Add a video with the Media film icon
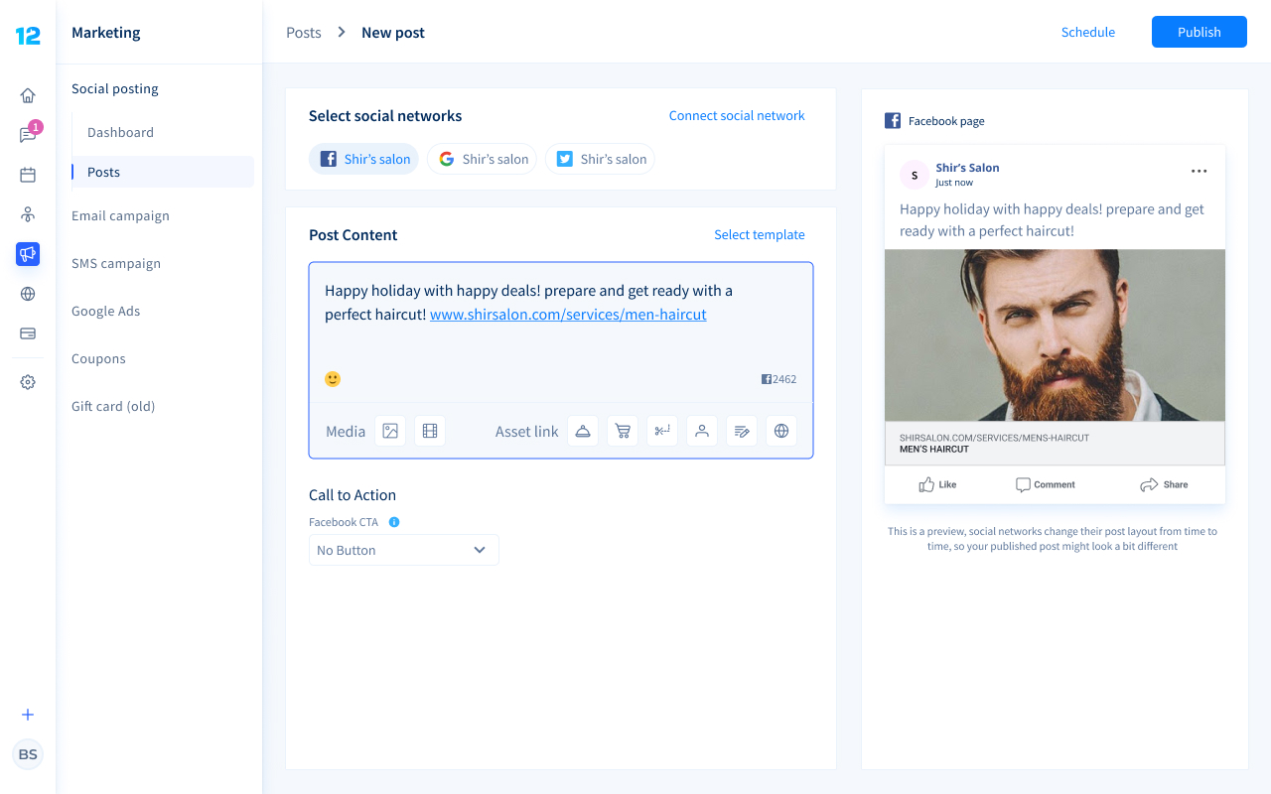This screenshot has width=1271, height=794. coord(430,431)
